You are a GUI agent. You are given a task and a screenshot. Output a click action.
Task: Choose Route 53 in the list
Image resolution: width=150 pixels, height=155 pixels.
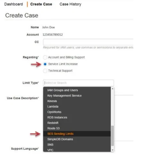click(x=77, y=128)
